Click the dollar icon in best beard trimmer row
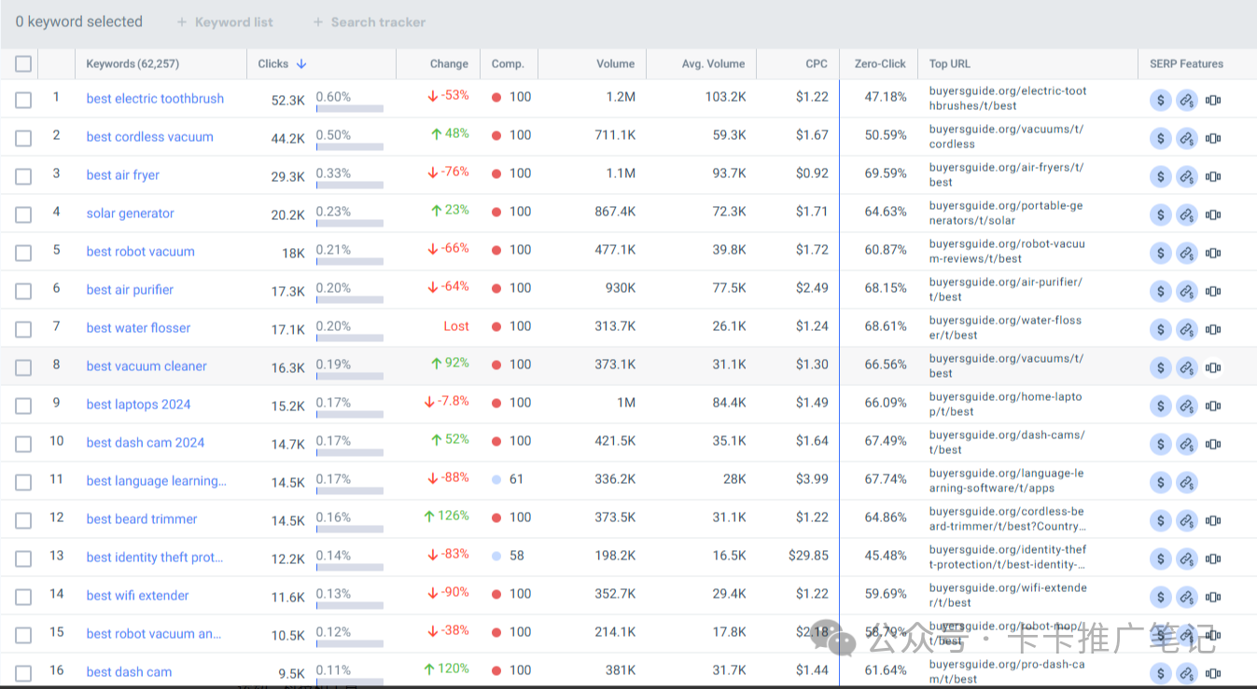This screenshot has height=689, width=1257. pos(1160,520)
